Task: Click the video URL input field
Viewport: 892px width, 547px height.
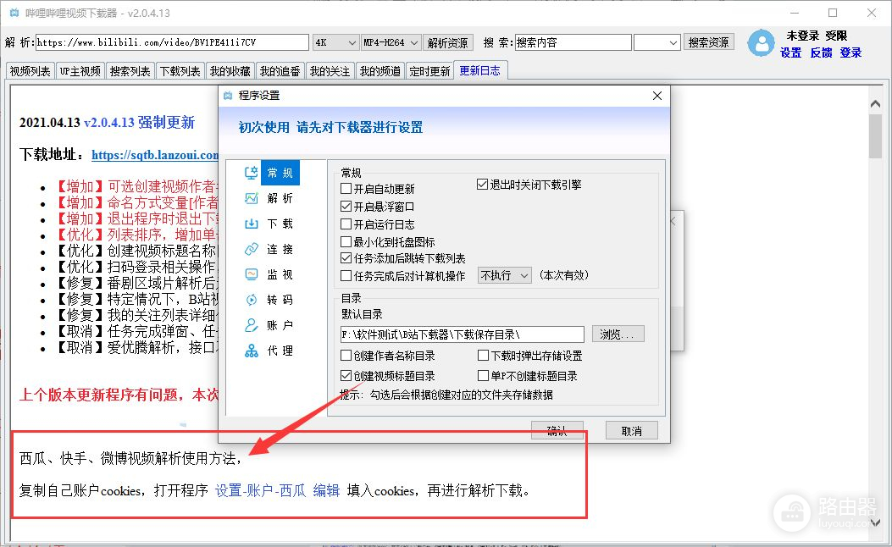Action: (x=172, y=42)
